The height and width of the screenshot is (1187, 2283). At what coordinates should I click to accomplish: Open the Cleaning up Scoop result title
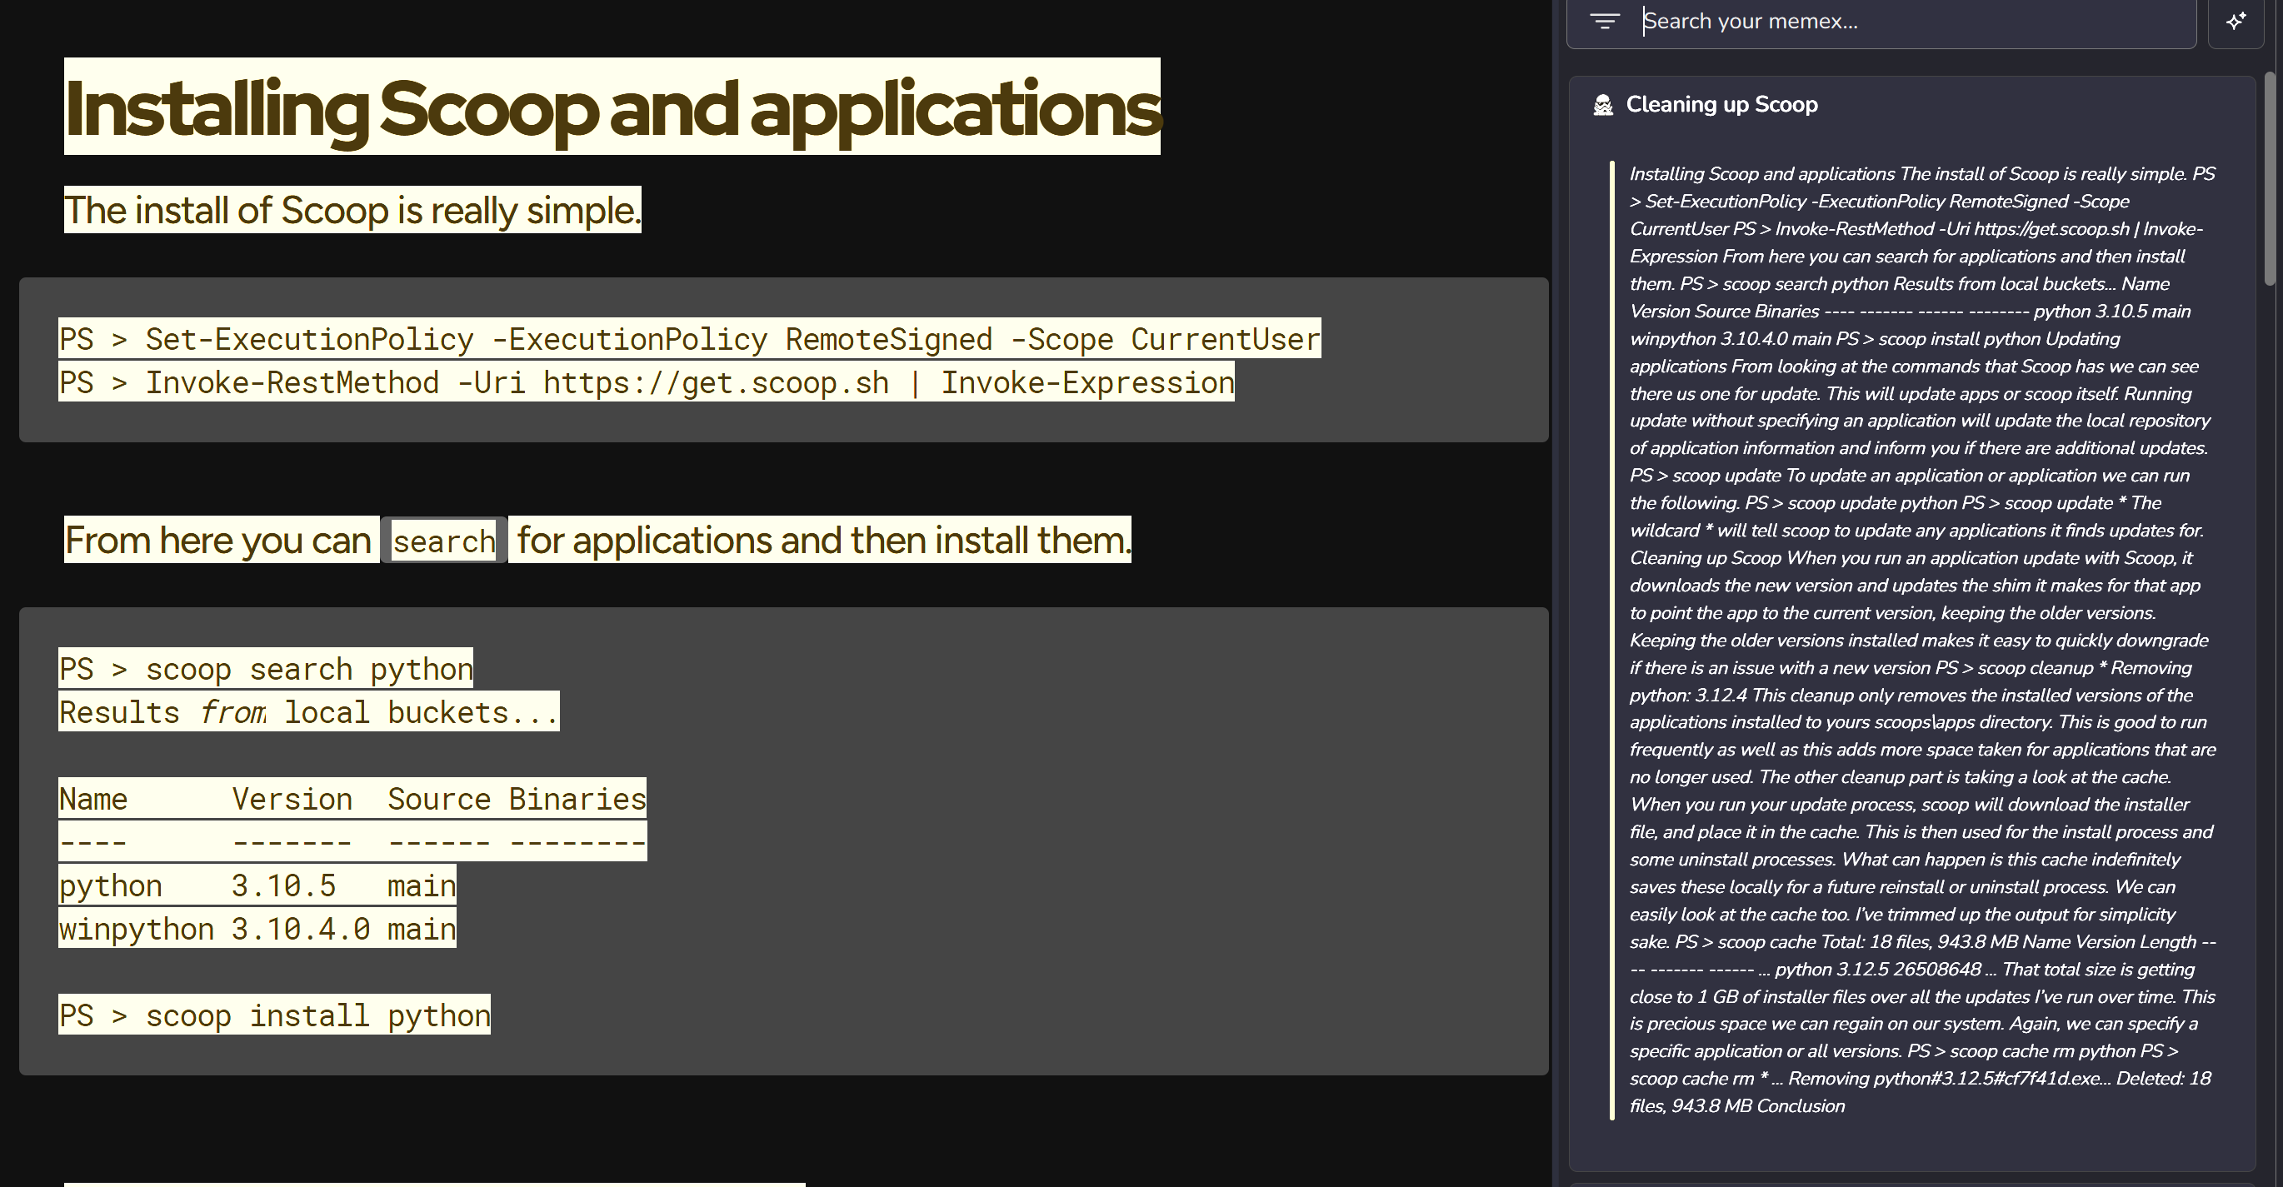1721,104
